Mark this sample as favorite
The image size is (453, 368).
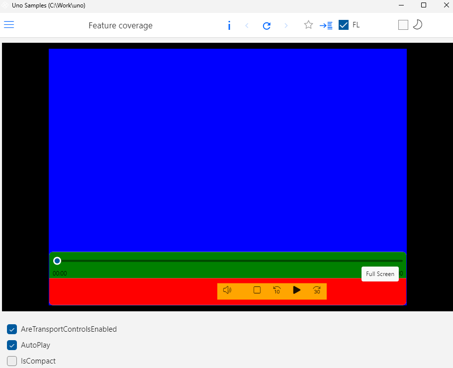[308, 24]
